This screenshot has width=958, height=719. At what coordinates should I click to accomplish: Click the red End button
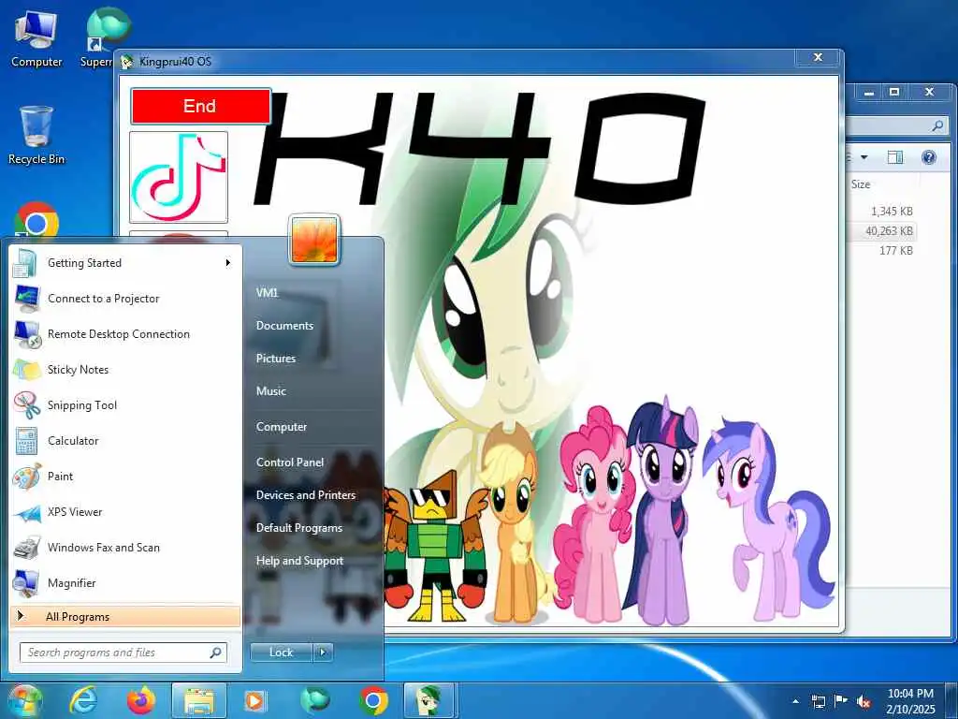(200, 106)
